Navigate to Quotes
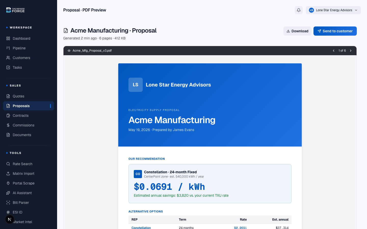Viewport: 367px width, 229px height. click(29, 96)
